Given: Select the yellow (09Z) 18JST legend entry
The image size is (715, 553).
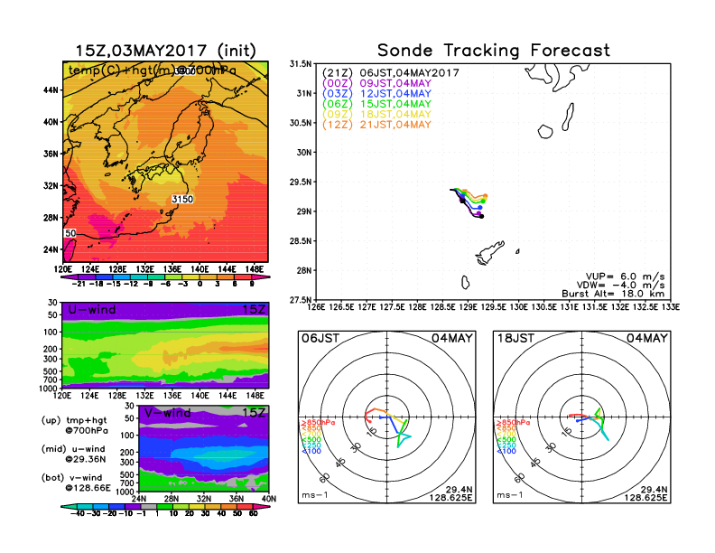Looking at the screenshot, I should tap(376, 114).
